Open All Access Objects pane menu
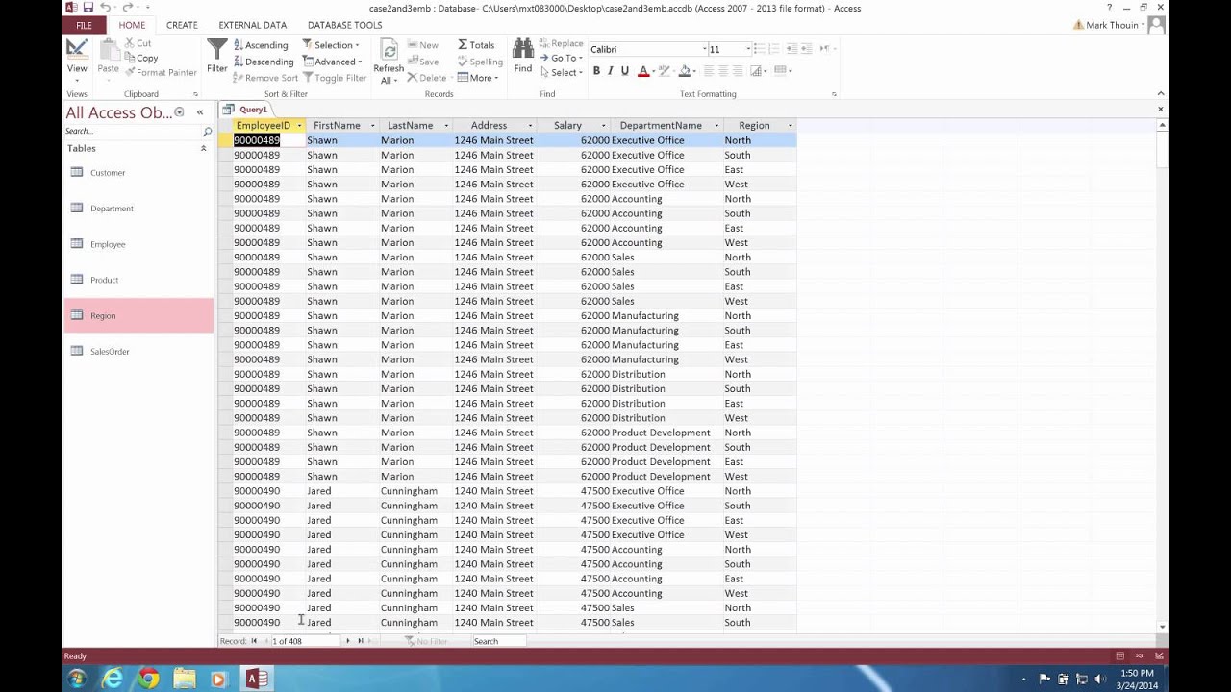 (179, 112)
